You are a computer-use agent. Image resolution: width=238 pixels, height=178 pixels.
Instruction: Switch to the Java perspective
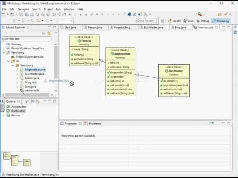click(x=188, y=21)
